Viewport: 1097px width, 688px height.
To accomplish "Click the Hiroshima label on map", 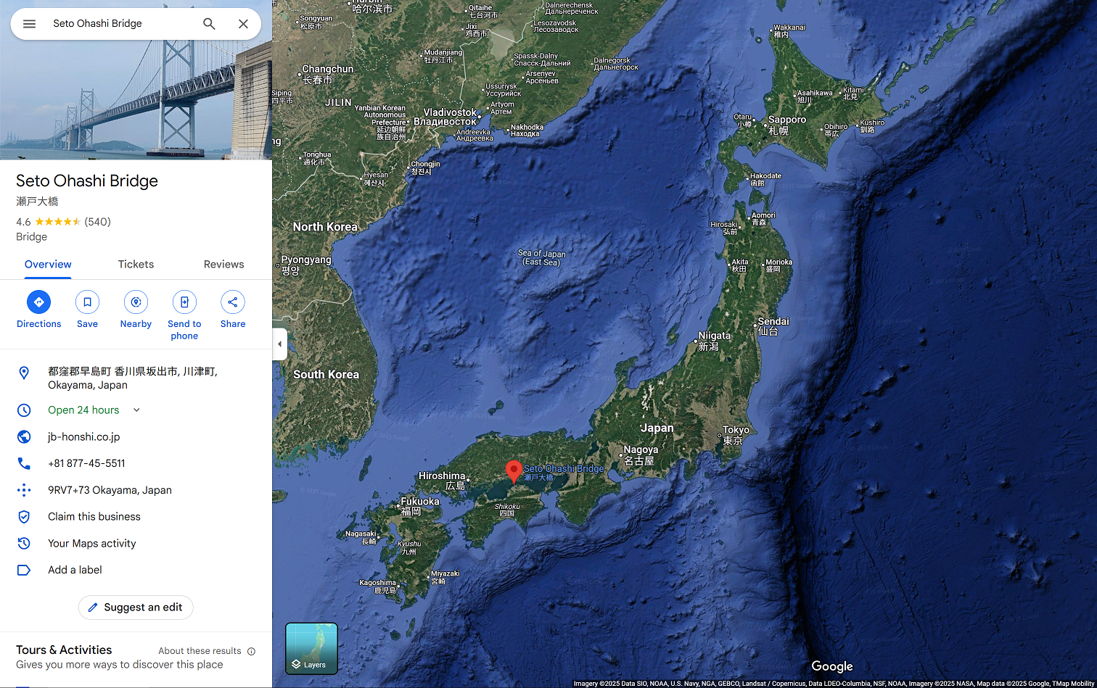I will [442, 481].
